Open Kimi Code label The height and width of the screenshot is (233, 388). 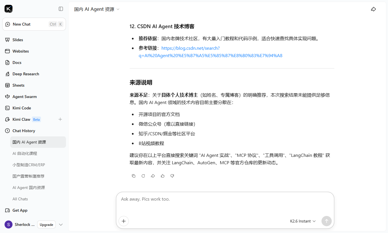(22, 108)
